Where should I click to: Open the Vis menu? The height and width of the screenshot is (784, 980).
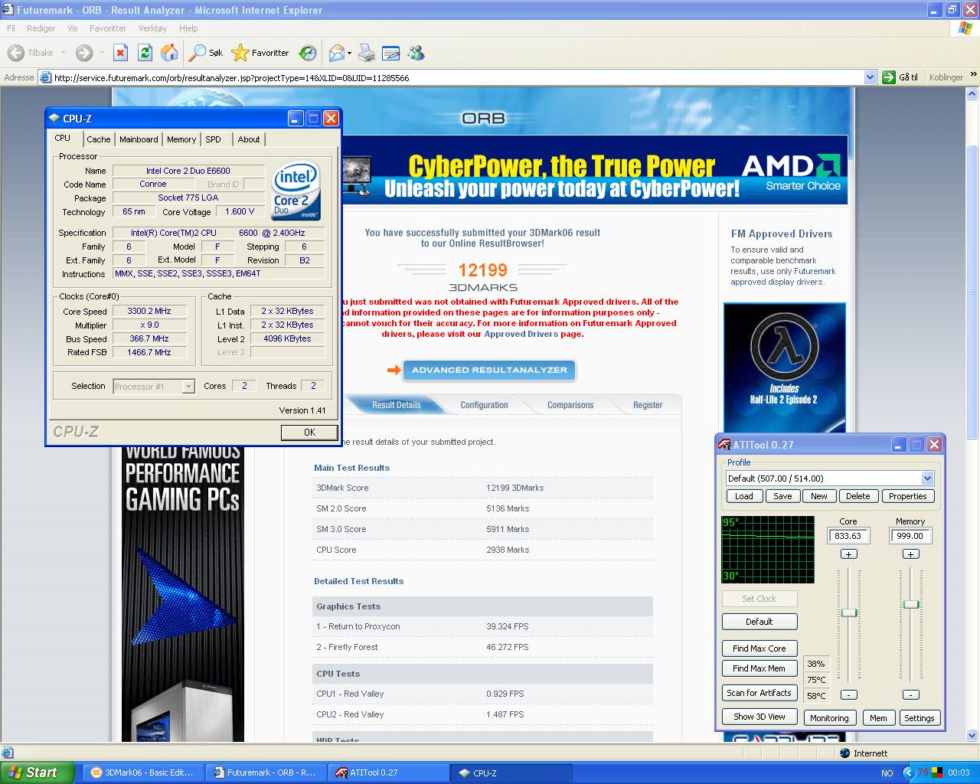tap(73, 28)
